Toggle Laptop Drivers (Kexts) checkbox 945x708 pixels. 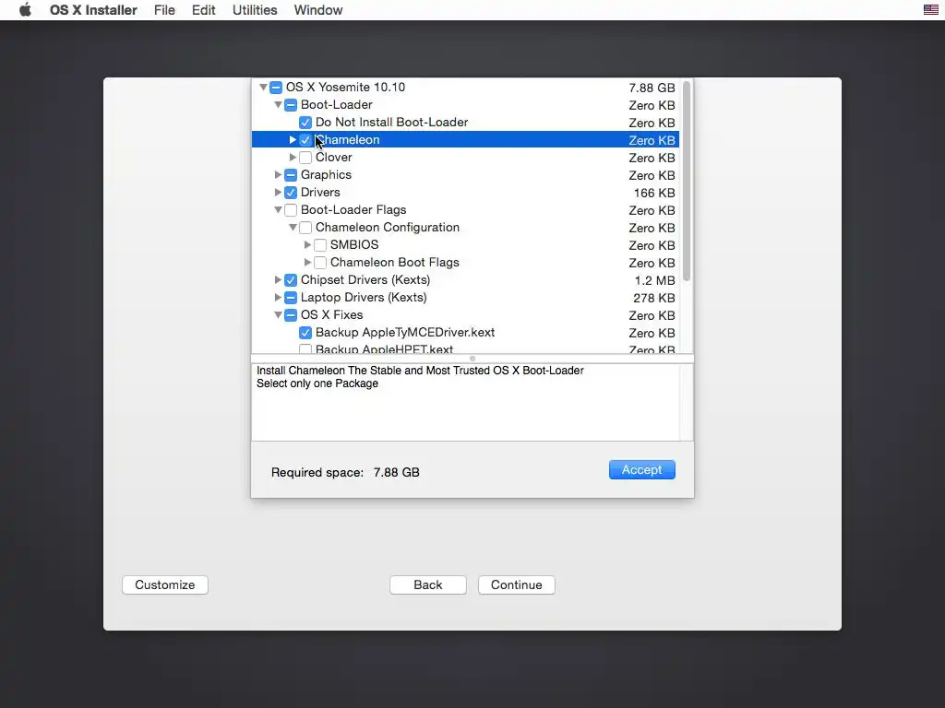click(x=291, y=298)
